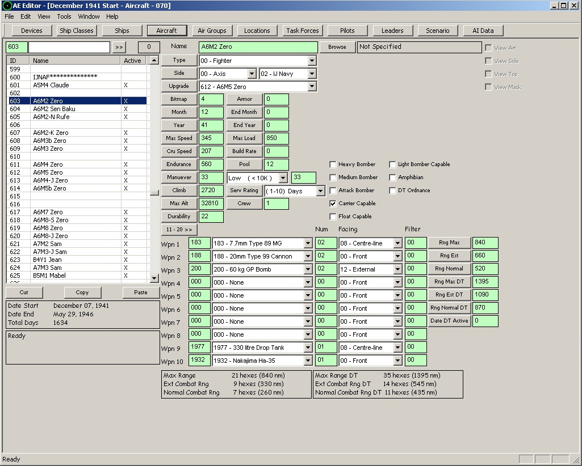Open the AI Data tab
The image size is (582, 466).
[x=483, y=31]
